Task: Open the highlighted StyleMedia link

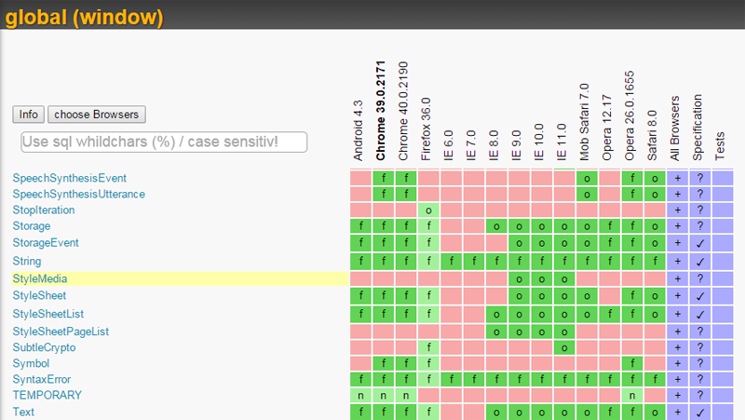Action: click(40, 278)
